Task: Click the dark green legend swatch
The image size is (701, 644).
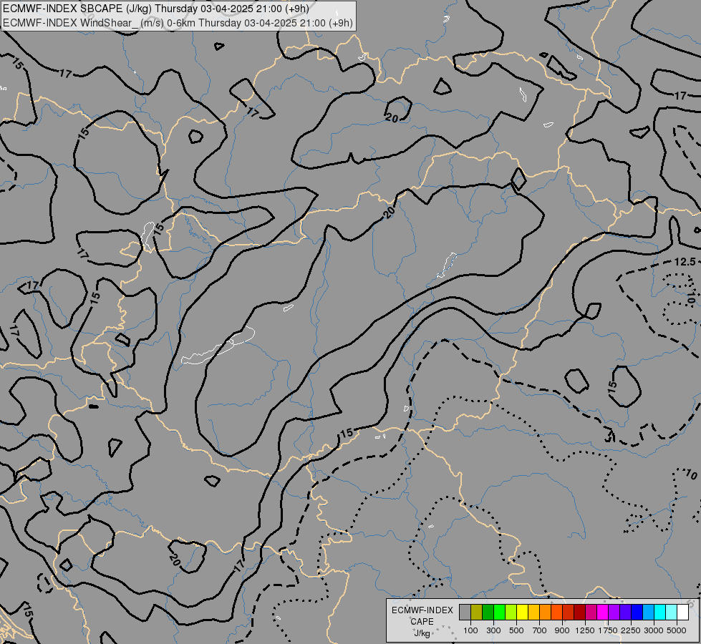Action: click(488, 613)
